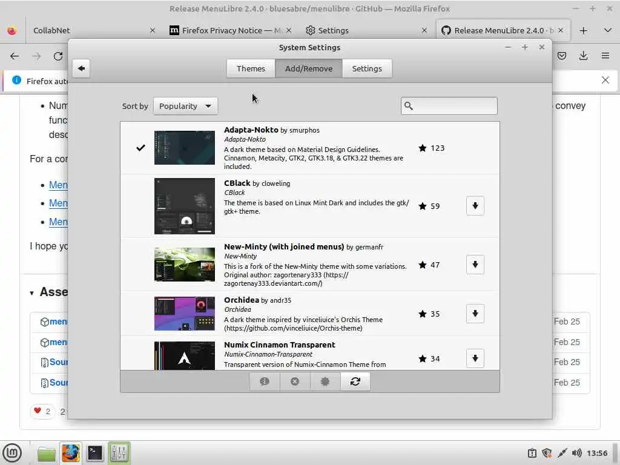Select the Orchidea theme title
620x465 pixels.
[242, 300]
